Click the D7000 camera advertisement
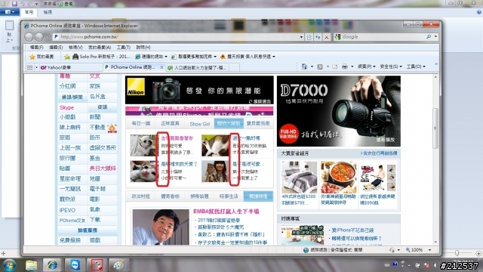Viewport: 483px width, 272px height. tap(339, 111)
